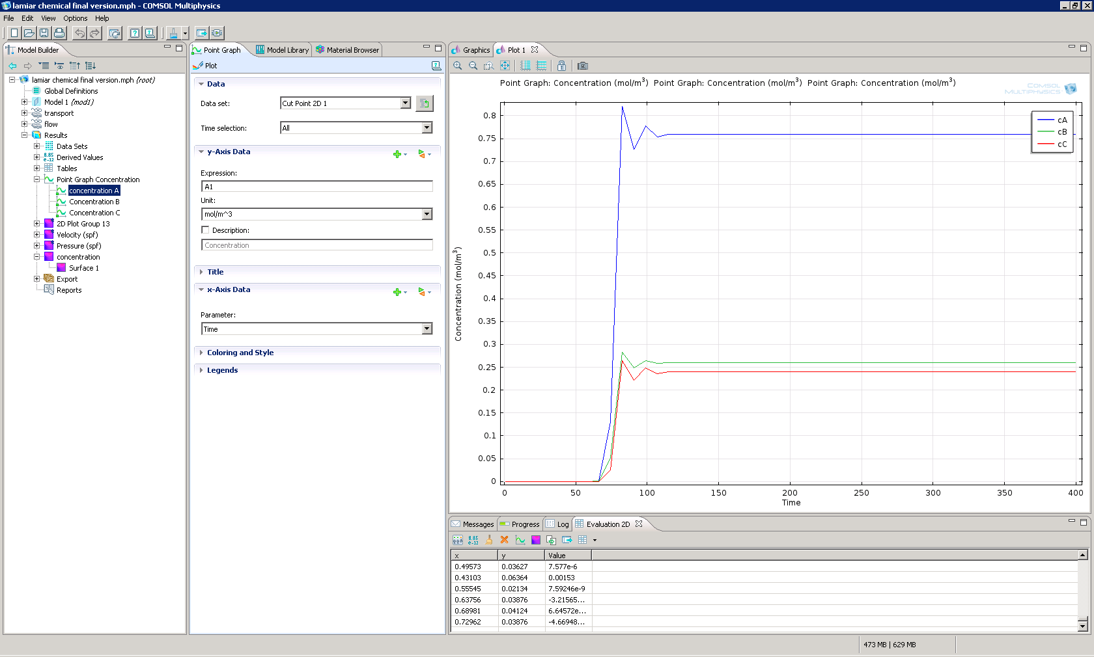Open the Options menu
The height and width of the screenshot is (657, 1094).
[x=75, y=18]
